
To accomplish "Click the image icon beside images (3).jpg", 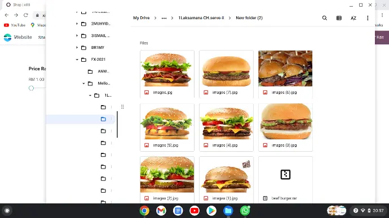I will pos(265,146).
